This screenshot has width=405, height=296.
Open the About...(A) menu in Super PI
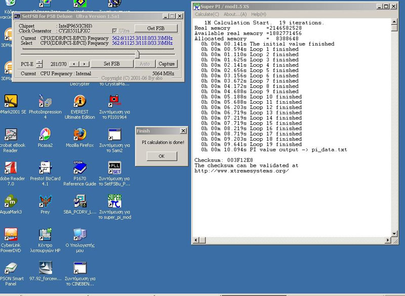tap(235, 14)
